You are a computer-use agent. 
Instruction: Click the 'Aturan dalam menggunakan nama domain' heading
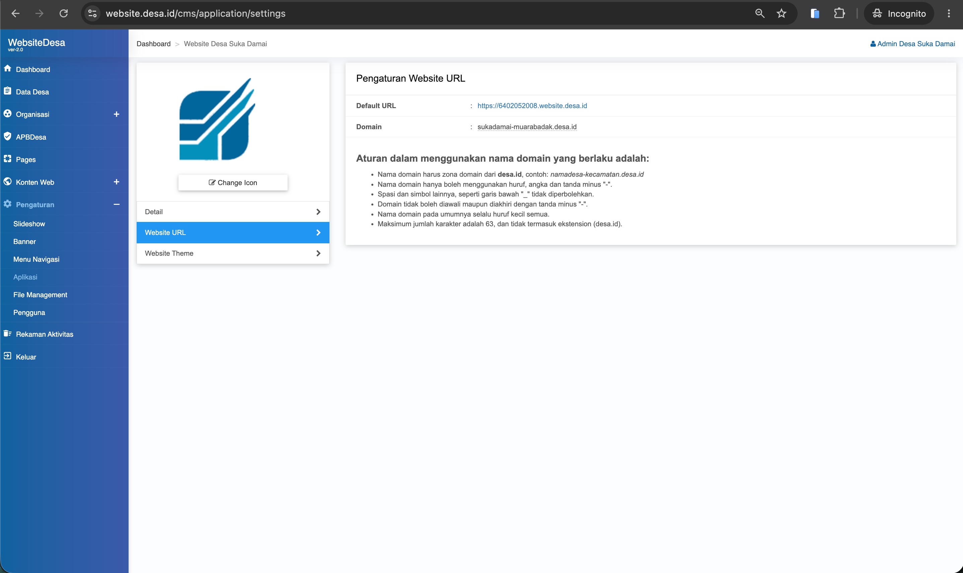pos(502,158)
